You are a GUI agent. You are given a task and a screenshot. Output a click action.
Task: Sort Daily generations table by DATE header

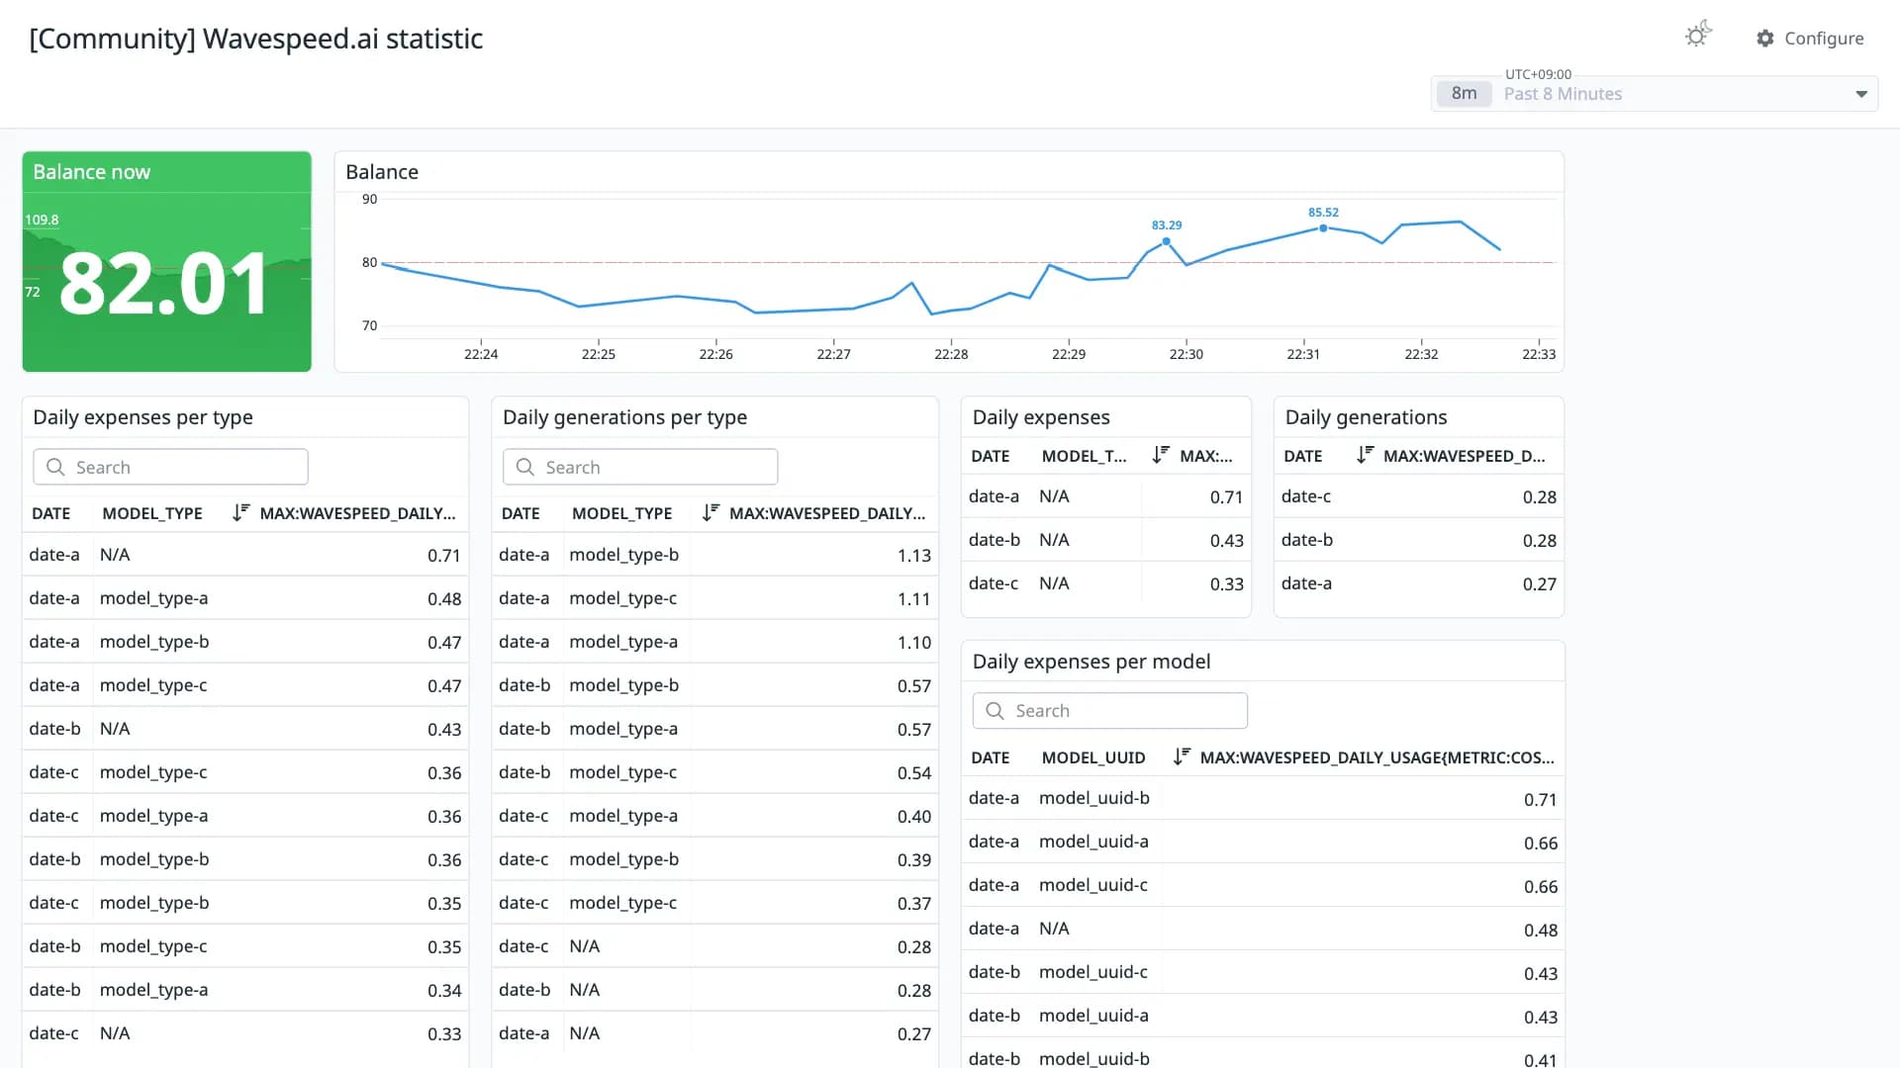1302,456
